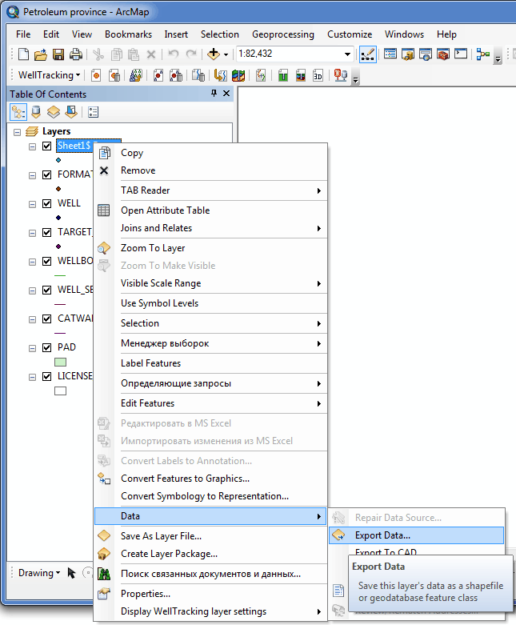Uncheck the WELL layer checkbox
Screen dimensions: 516x625
(47, 203)
